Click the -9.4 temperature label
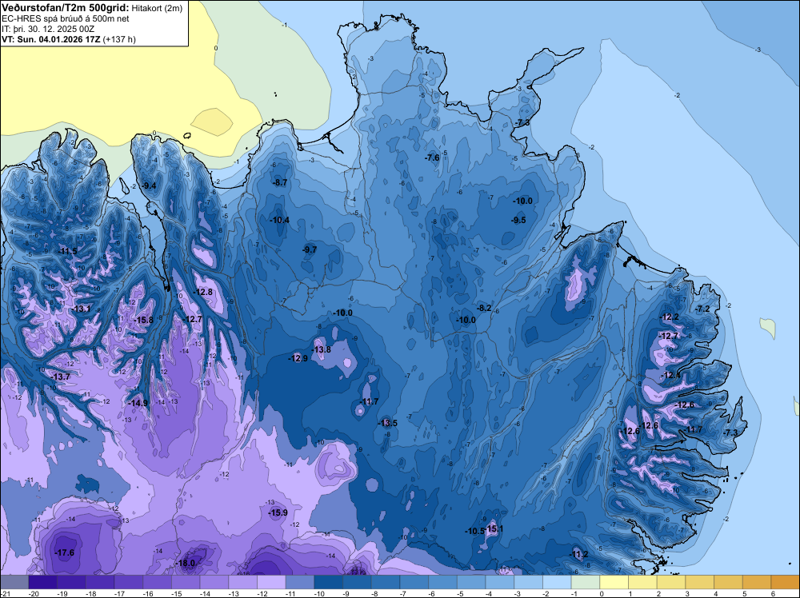 point(149,185)
